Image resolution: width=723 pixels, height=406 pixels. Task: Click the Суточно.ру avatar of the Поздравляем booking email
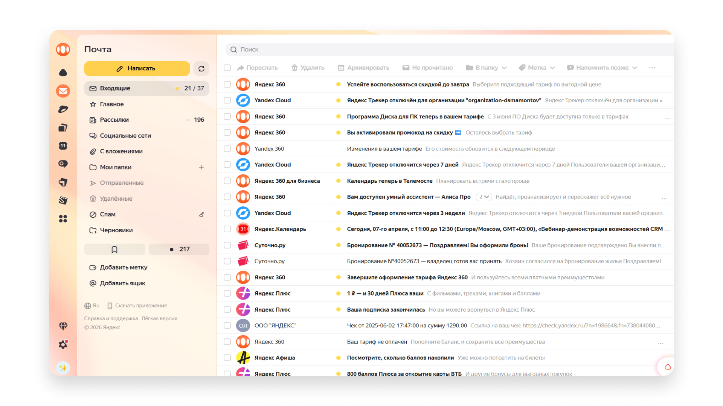click(x=243, y=245)
